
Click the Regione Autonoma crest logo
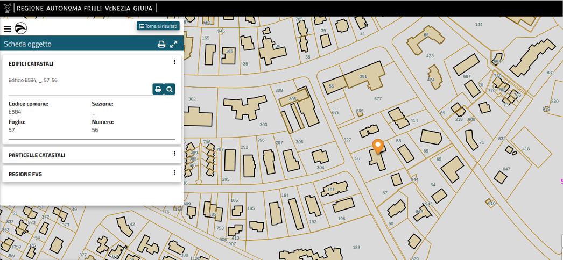[x=7, y=8]
